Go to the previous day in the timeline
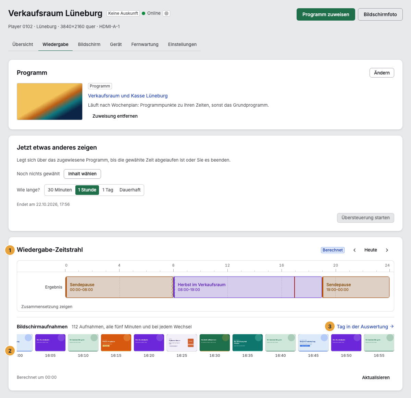Viewport: 411px width, 398px height. (354, 250)
